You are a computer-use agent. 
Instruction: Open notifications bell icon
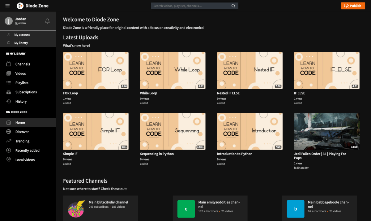47,21
